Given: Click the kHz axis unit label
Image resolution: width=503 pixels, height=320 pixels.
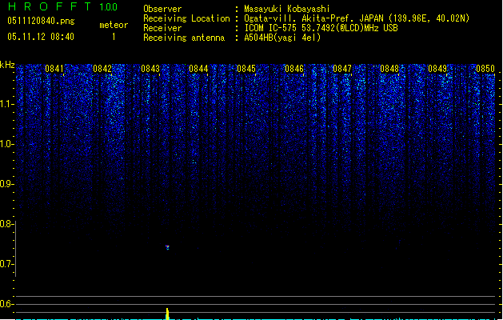Looking at the screenshot, I should pyautogui.click(x=7, y=65).
